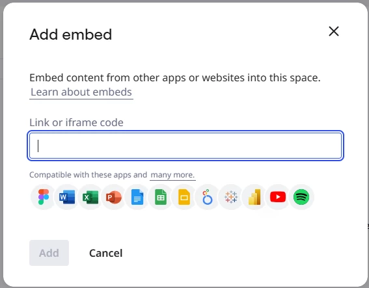Pick the PowerPoint app icon
Viewport: 369px width, 288px height.
click(x=114, y=197)
